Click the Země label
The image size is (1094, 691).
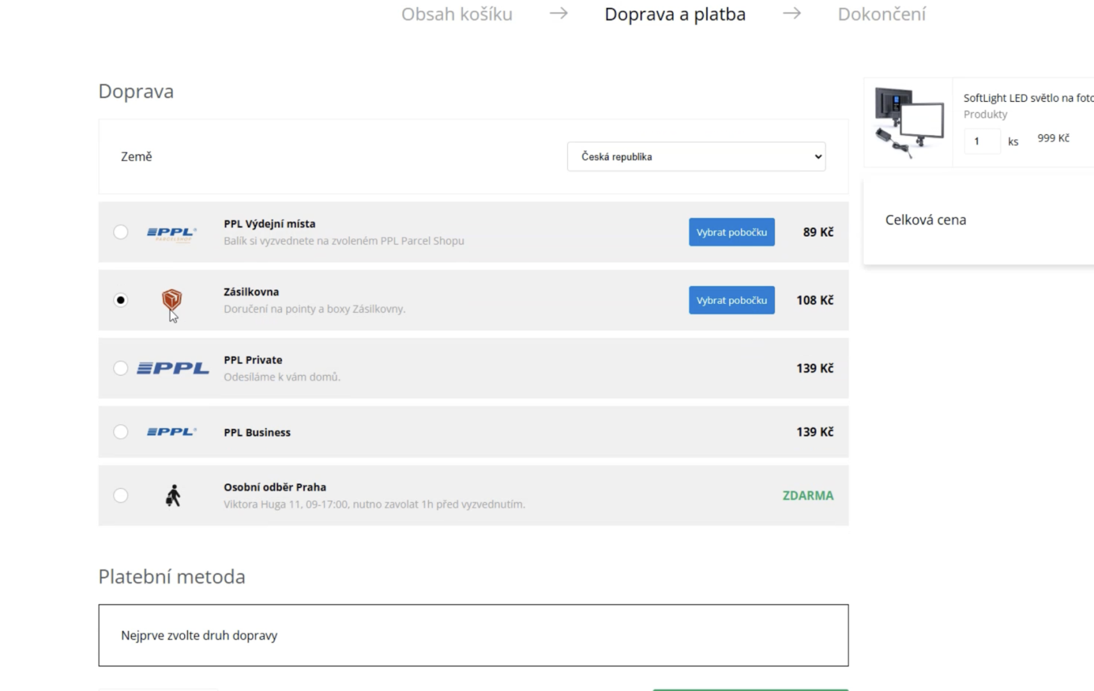click(136, 157)
